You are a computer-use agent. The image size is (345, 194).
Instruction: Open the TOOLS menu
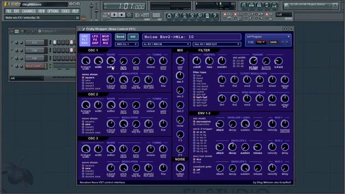[x=65, y=11]
